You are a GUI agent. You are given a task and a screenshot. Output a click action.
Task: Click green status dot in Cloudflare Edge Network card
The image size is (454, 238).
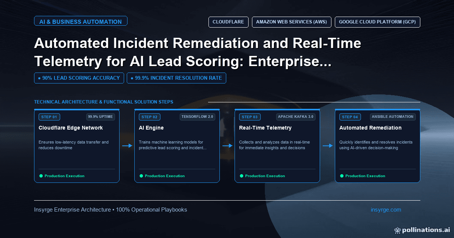pyautogui.click(x=41, y=176)
